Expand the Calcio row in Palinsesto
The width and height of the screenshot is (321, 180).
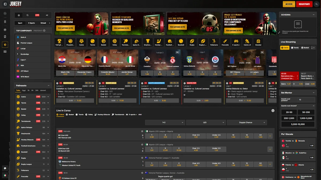tap(48, 97)
